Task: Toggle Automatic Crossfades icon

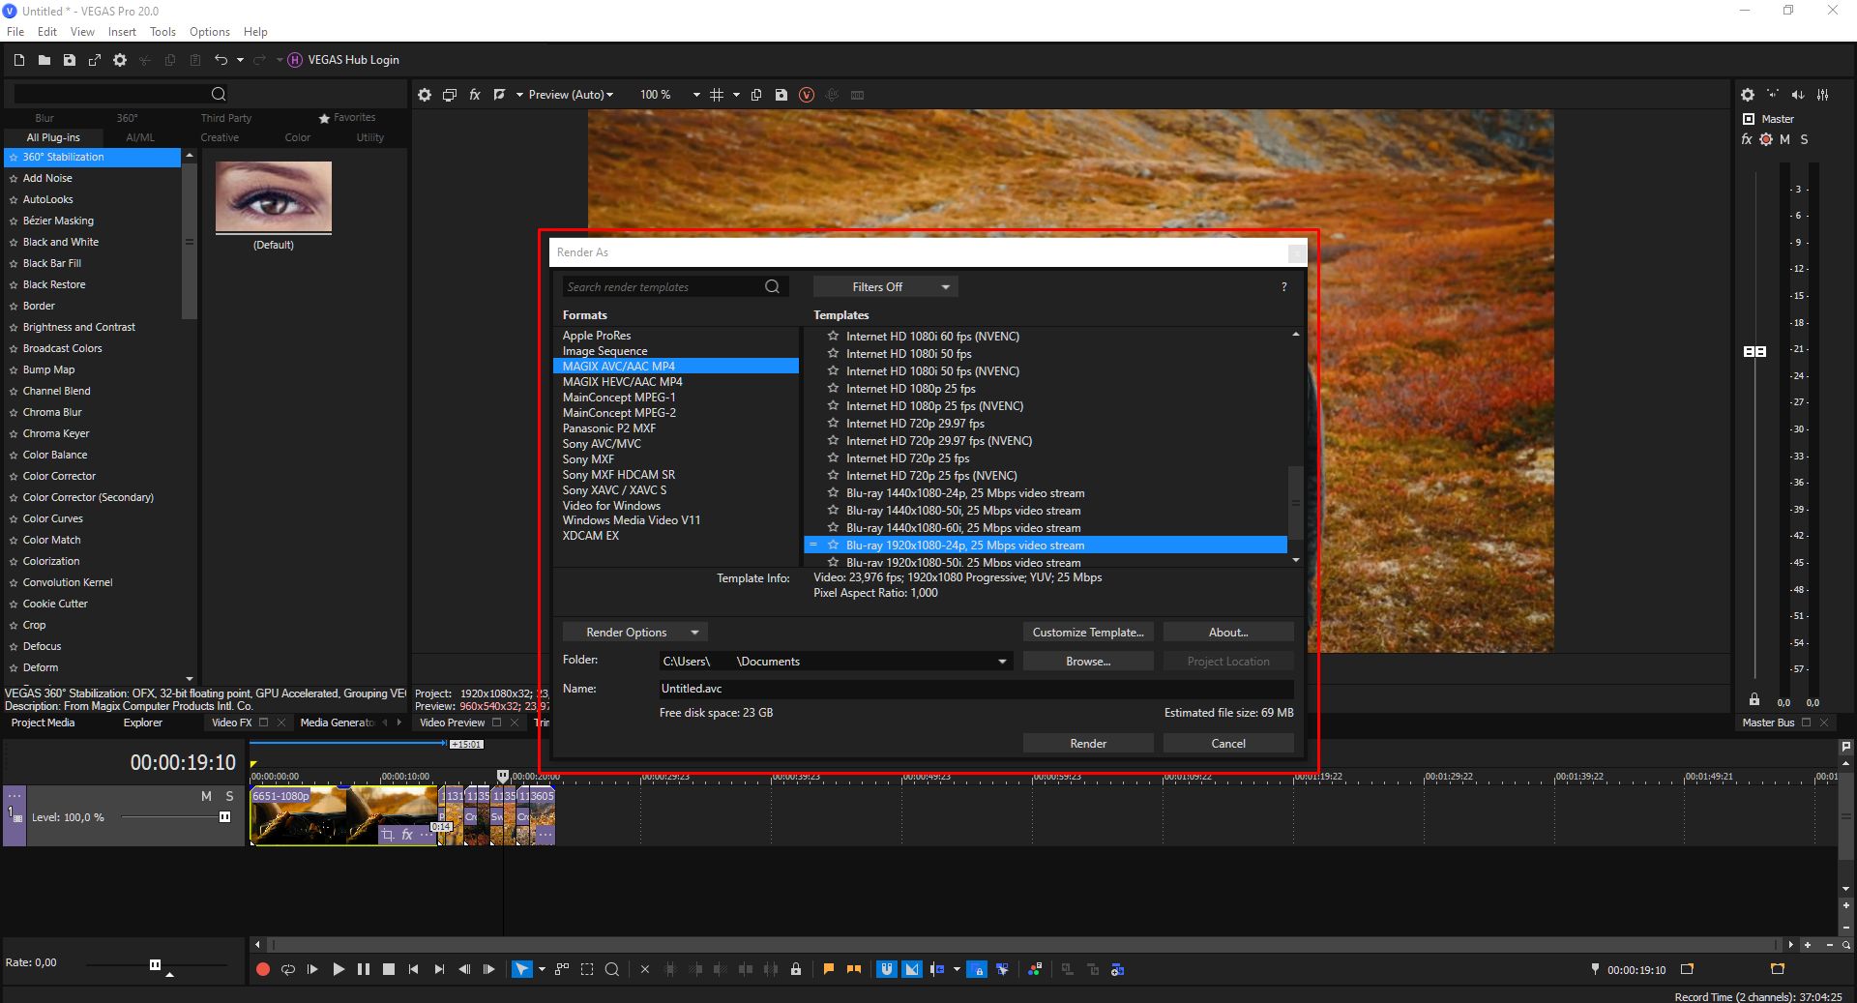Action: coord(912,969)
